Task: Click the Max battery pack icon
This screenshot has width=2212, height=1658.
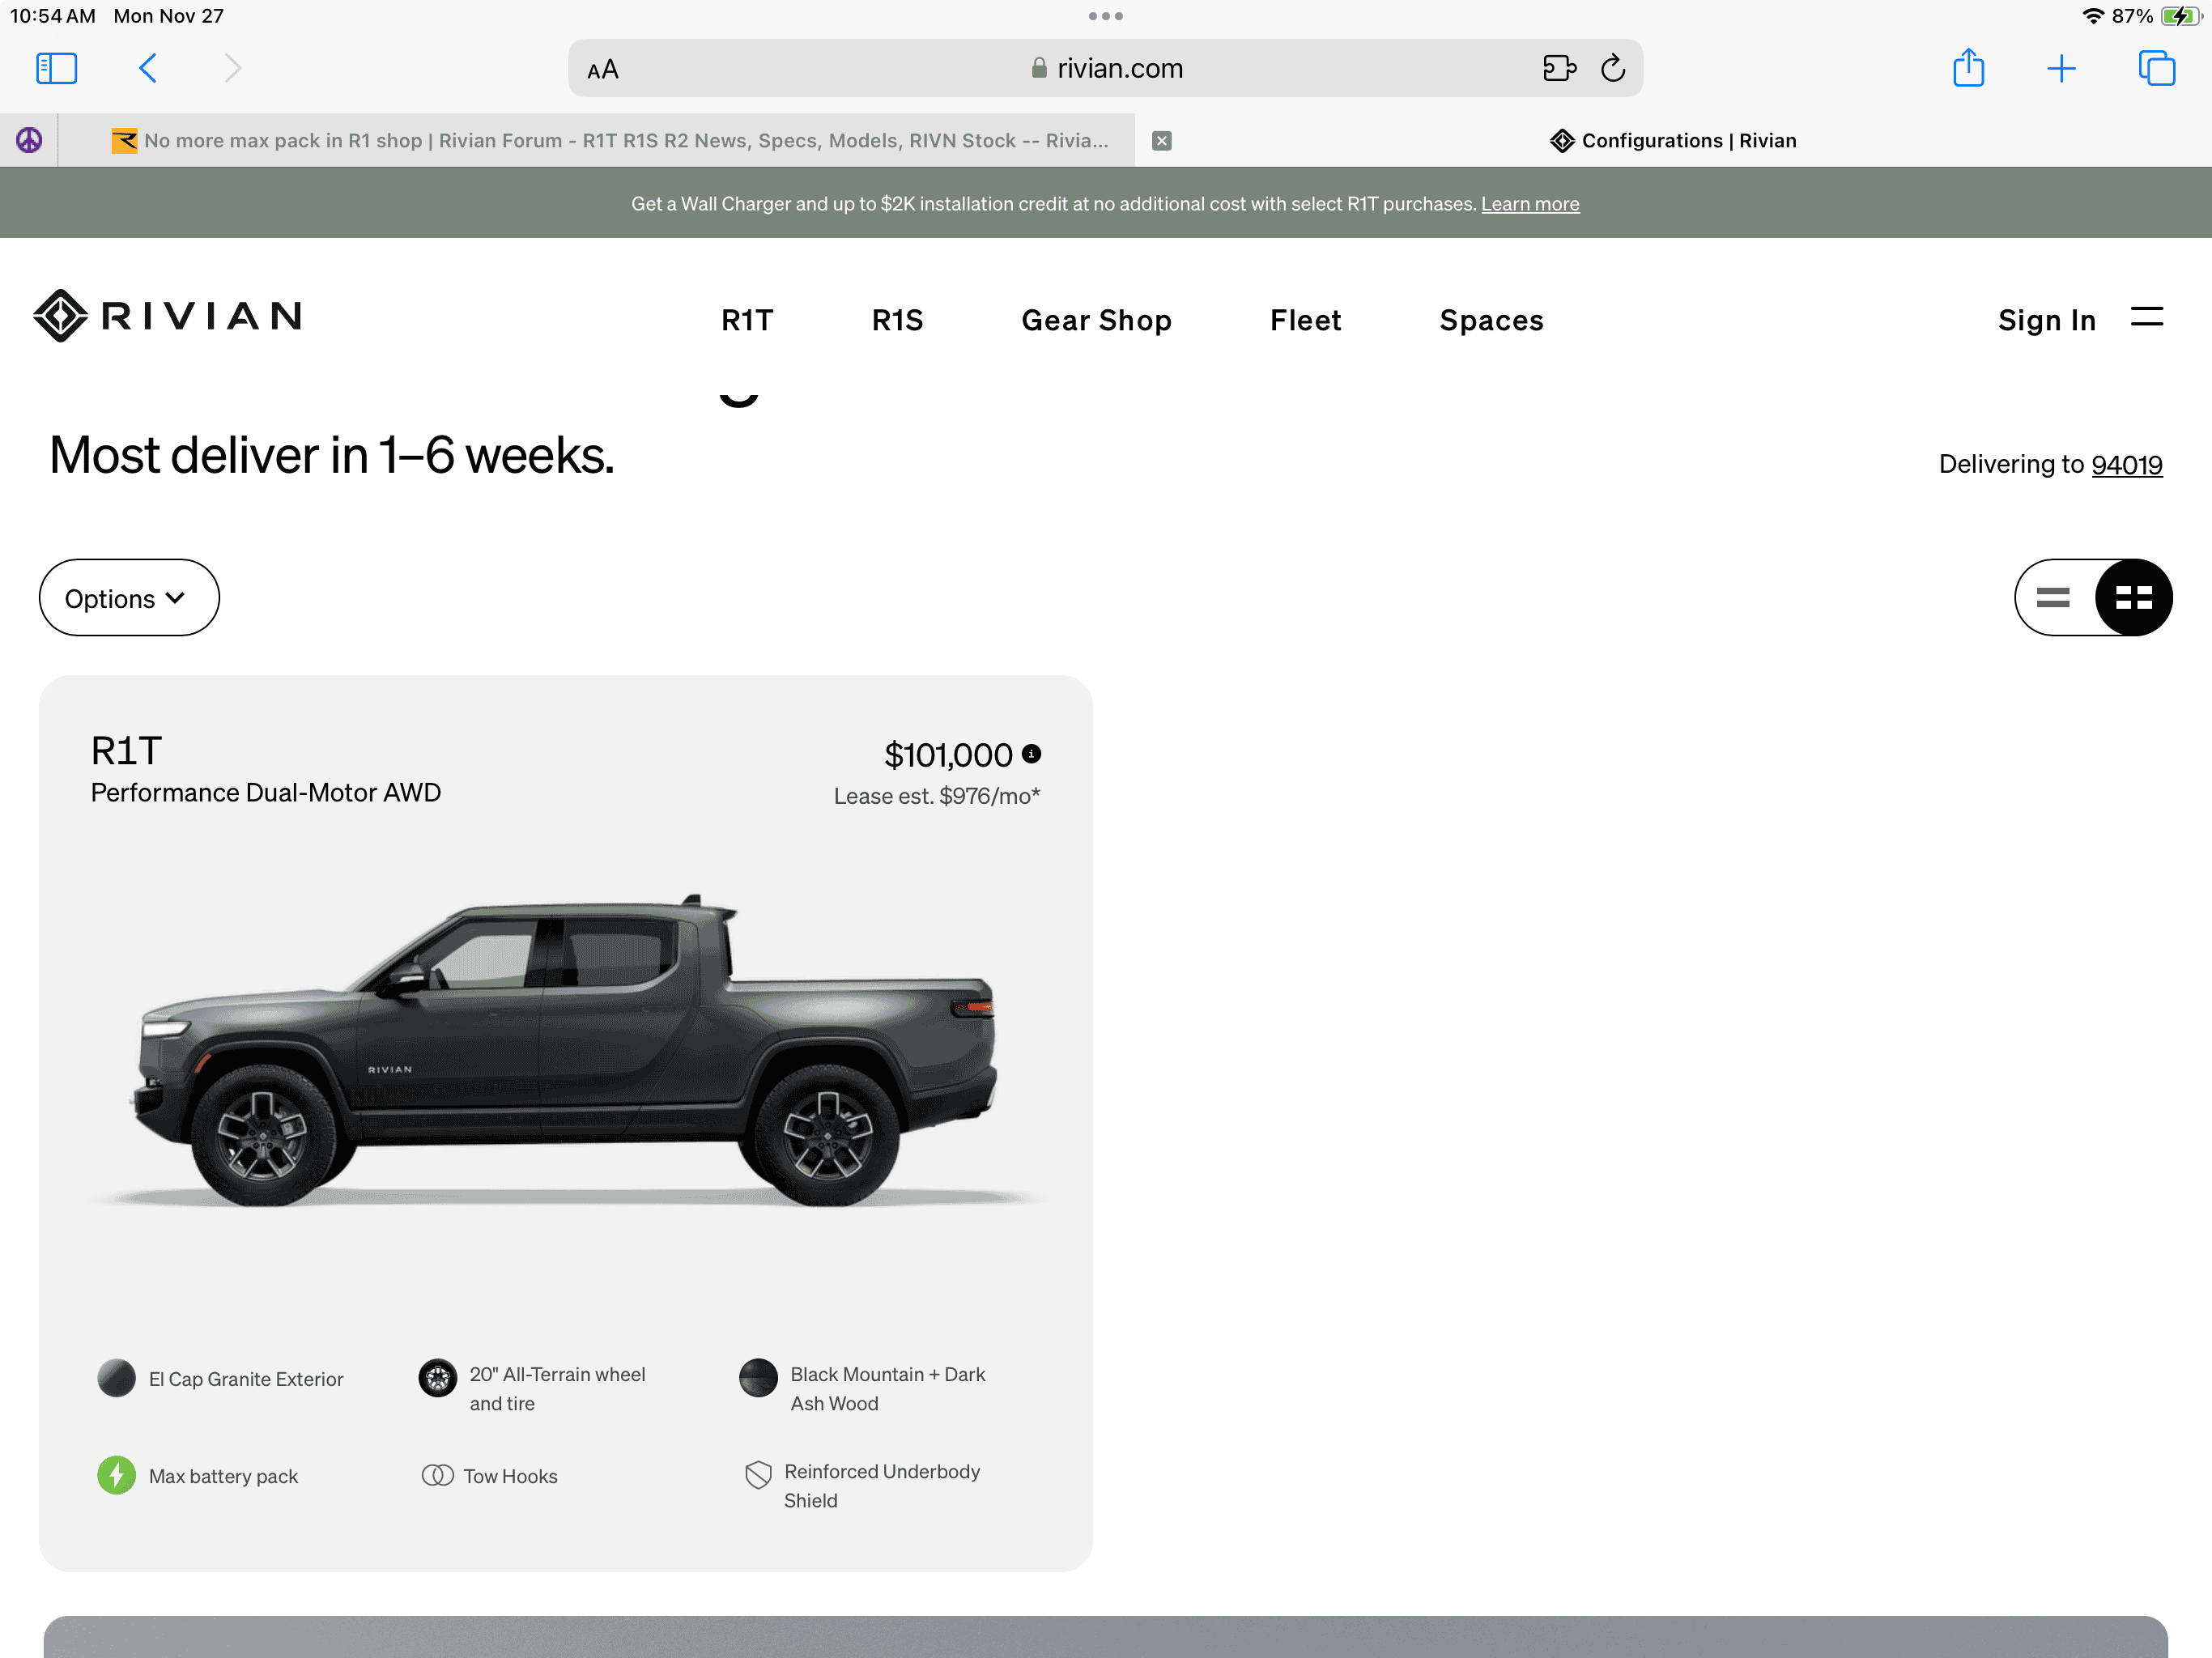Action: [117, 1475]
